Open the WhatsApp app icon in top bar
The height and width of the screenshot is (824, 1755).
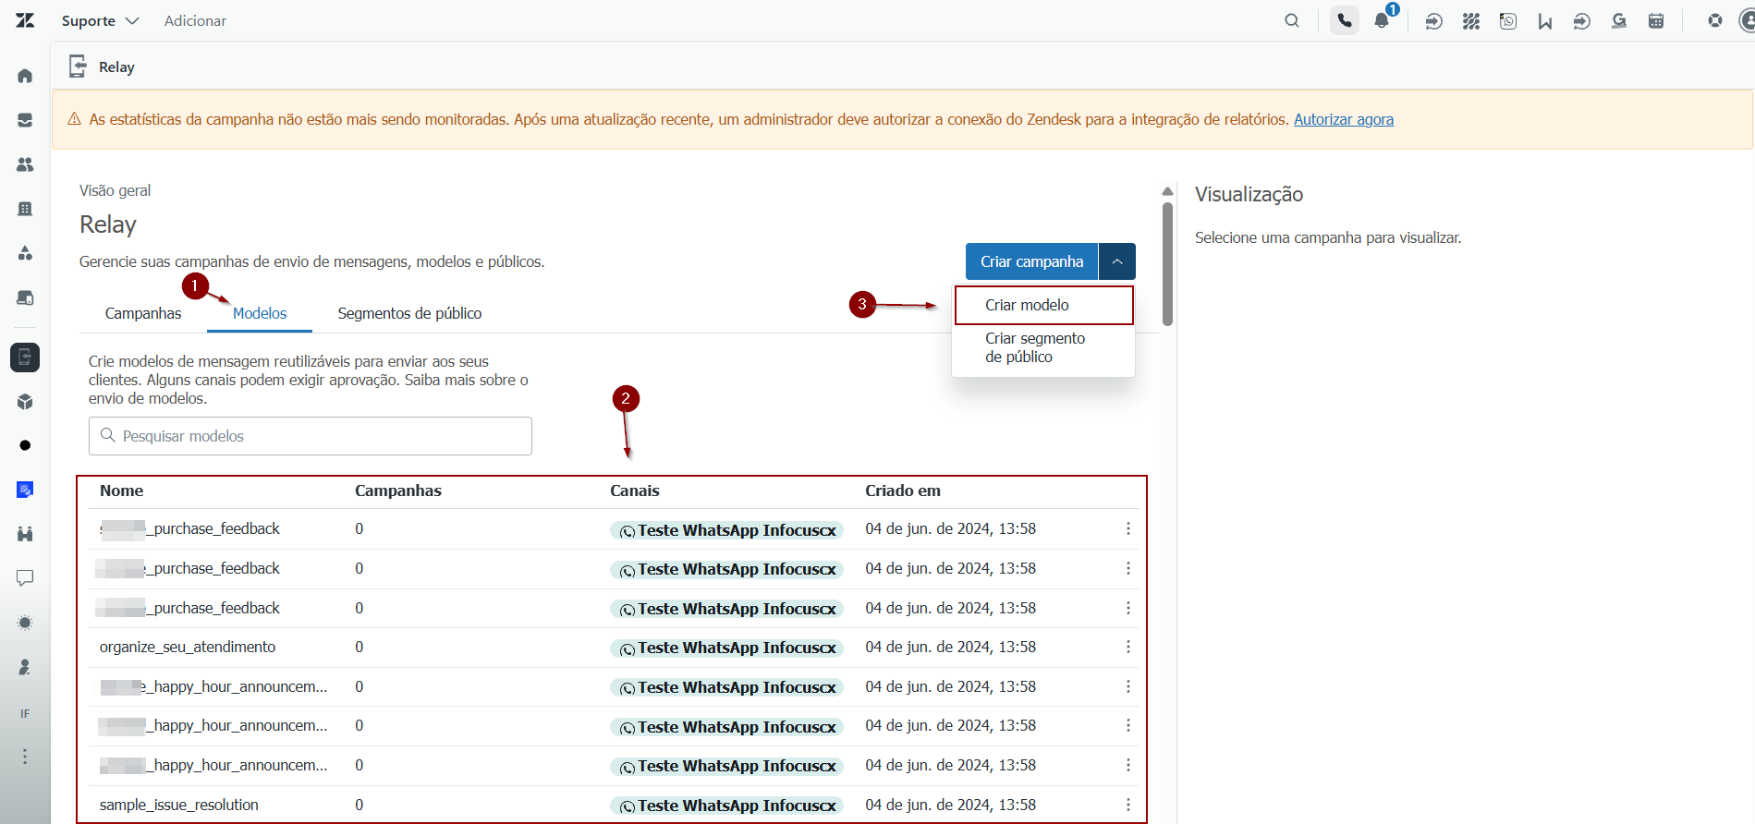(x=1508, y=20)
